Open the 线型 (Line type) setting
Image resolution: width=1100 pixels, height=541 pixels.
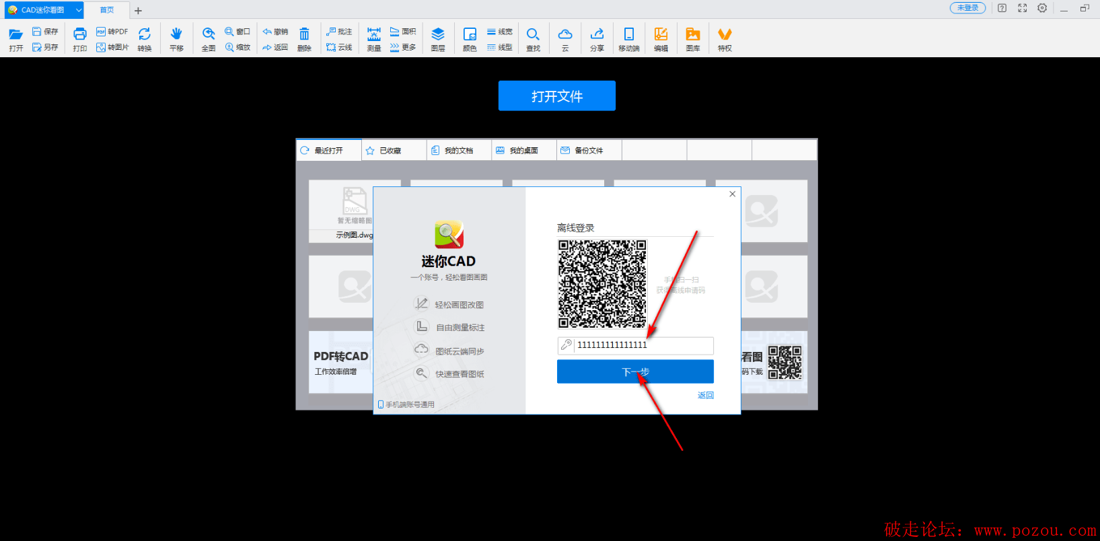[x=500, y=47]
